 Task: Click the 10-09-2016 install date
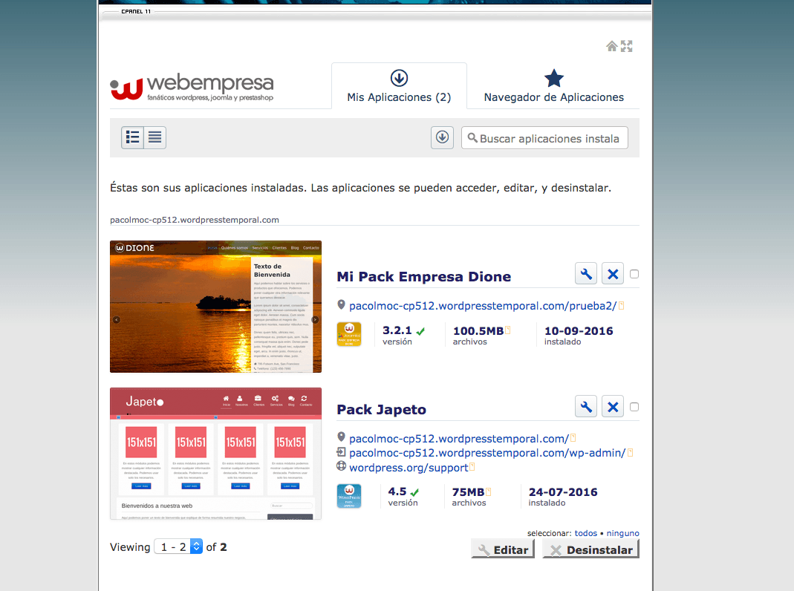[x=579, y=331]
